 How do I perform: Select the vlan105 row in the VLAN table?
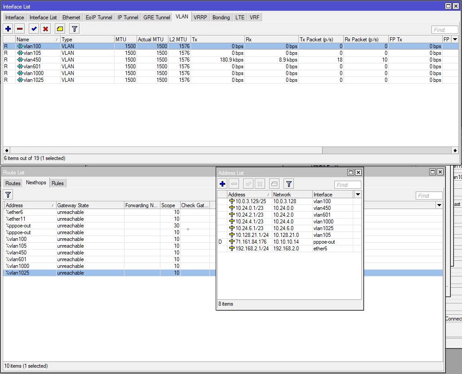pyautogui.click(x=231, y=53)
